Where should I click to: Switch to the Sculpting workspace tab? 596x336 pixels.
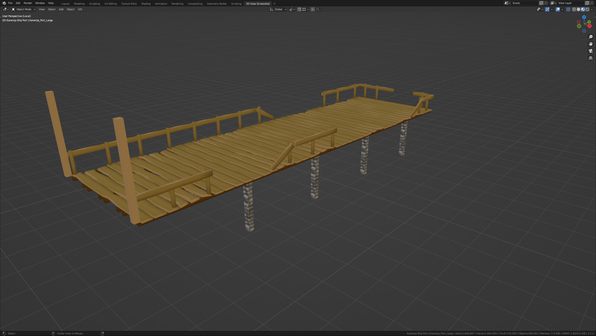(x=95, y=4)
